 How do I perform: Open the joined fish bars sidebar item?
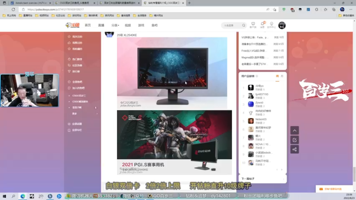76,88
